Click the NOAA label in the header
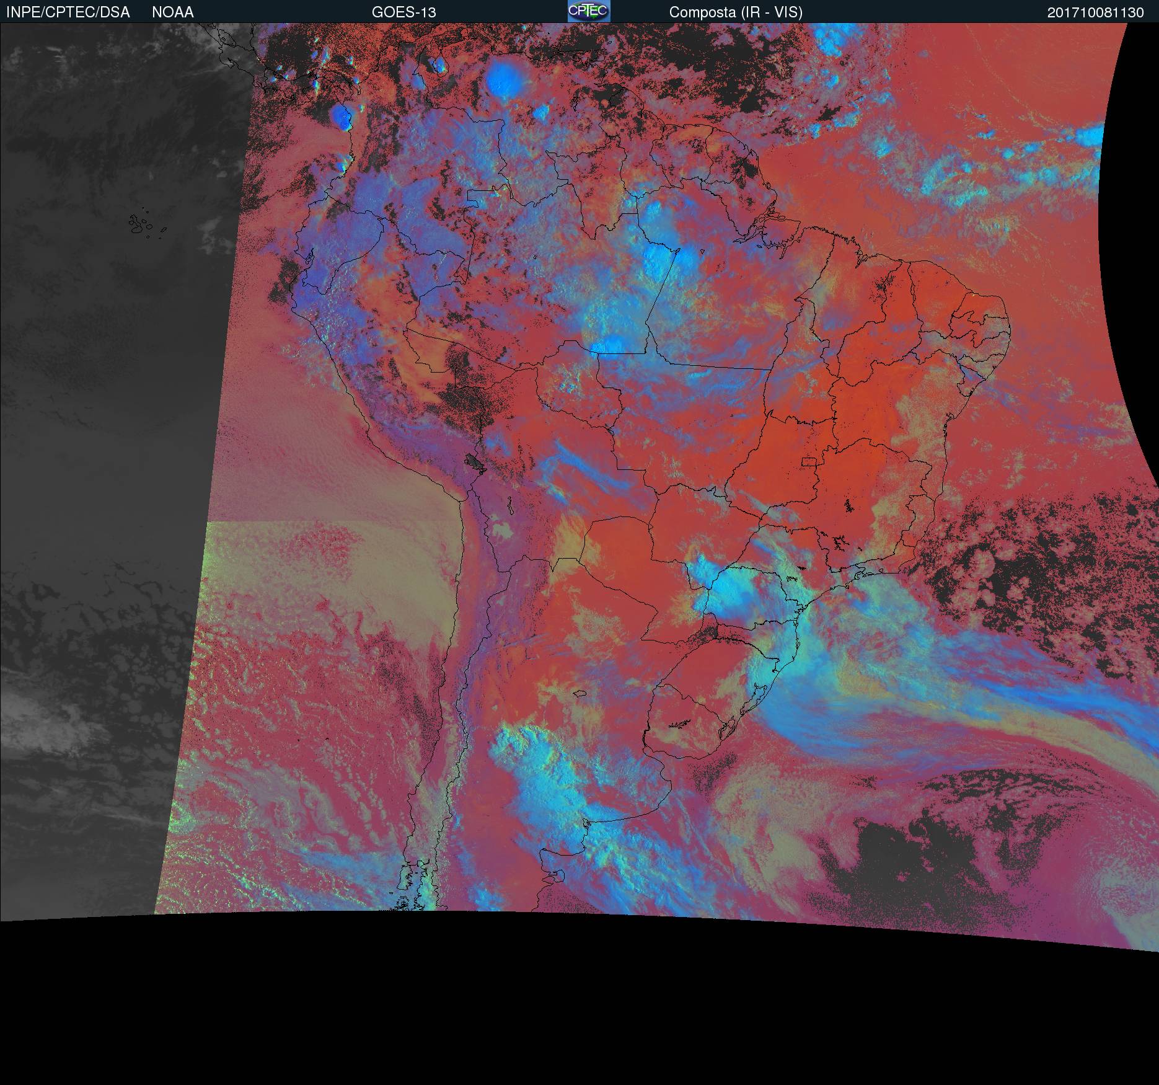1159x1085 pixels. [173, 12]
